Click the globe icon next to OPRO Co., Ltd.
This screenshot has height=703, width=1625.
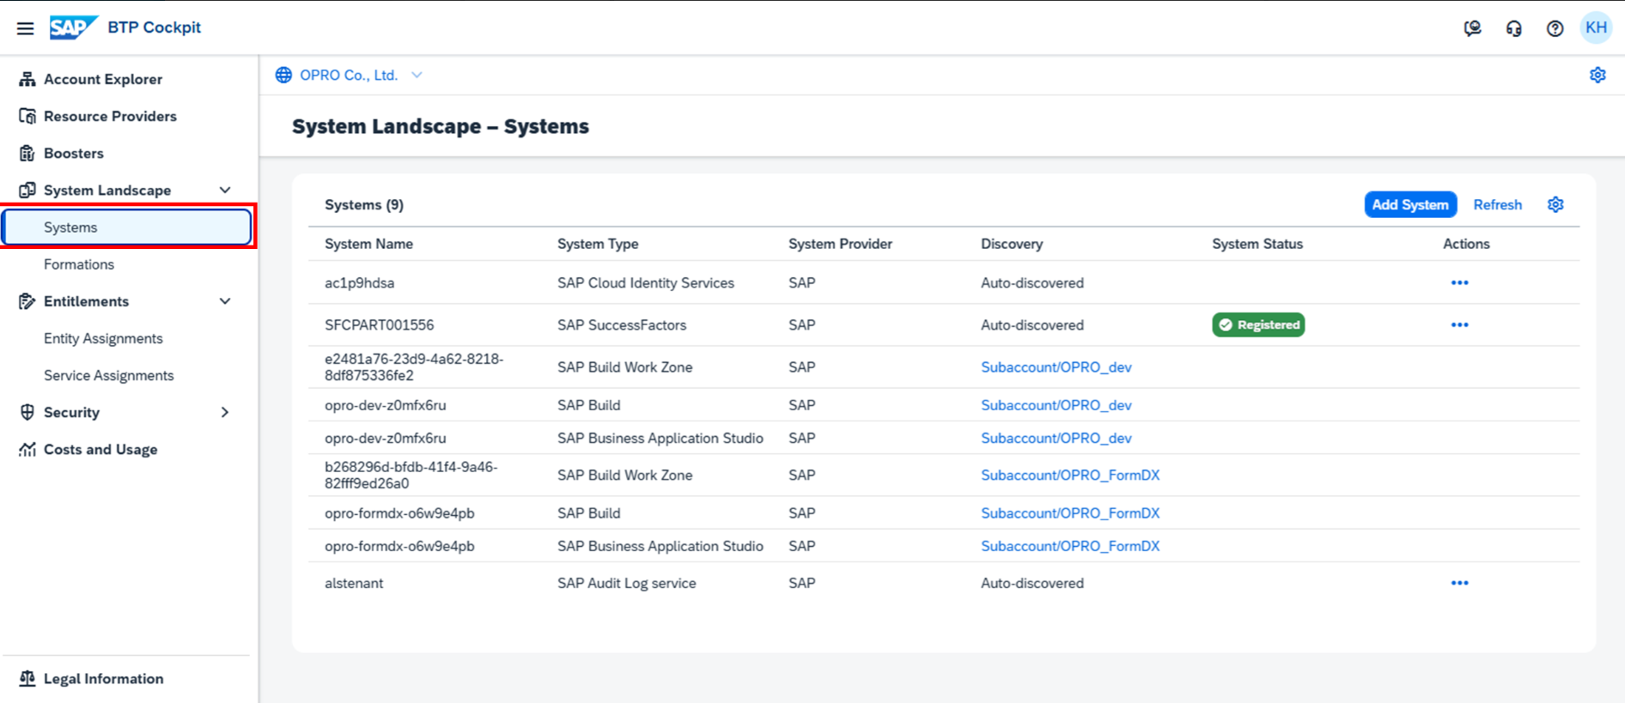(x=283, y=76)
